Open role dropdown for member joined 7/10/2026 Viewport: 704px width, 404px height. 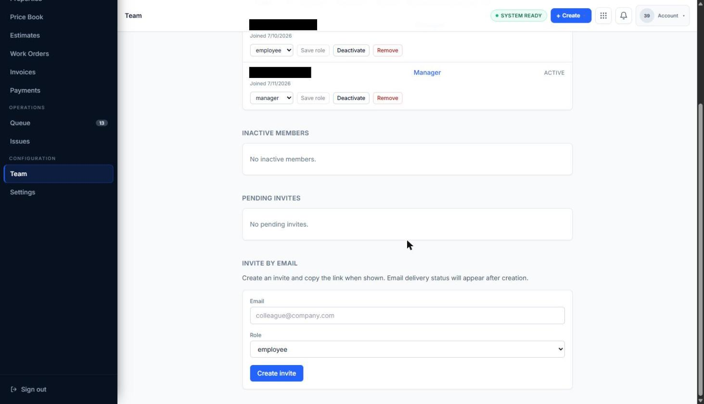coord(271,50)
